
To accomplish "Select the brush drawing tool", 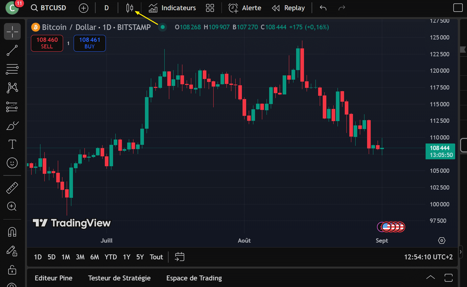I will (x=12, y=126).
